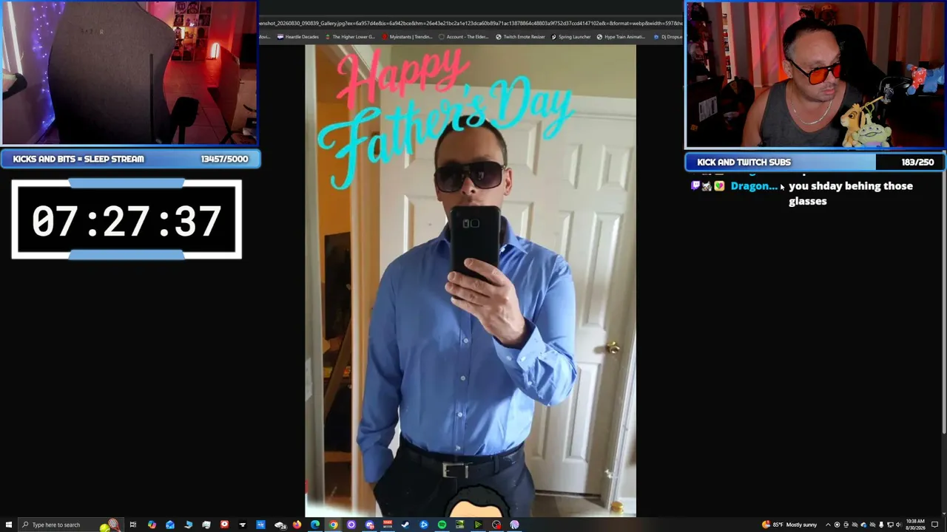
Task: Open the Windows Start menu
Action: click(8, 525)
